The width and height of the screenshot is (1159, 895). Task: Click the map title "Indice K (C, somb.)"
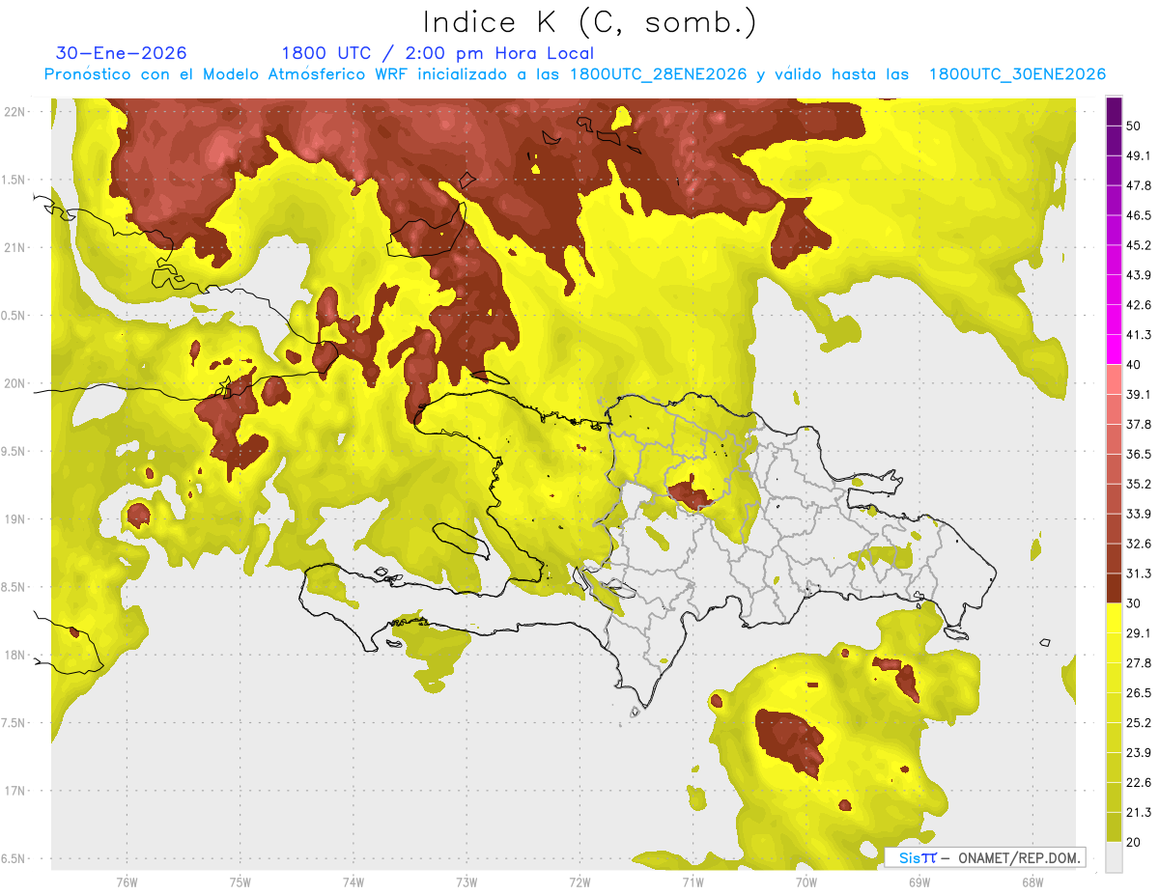(x=590, y=22)
